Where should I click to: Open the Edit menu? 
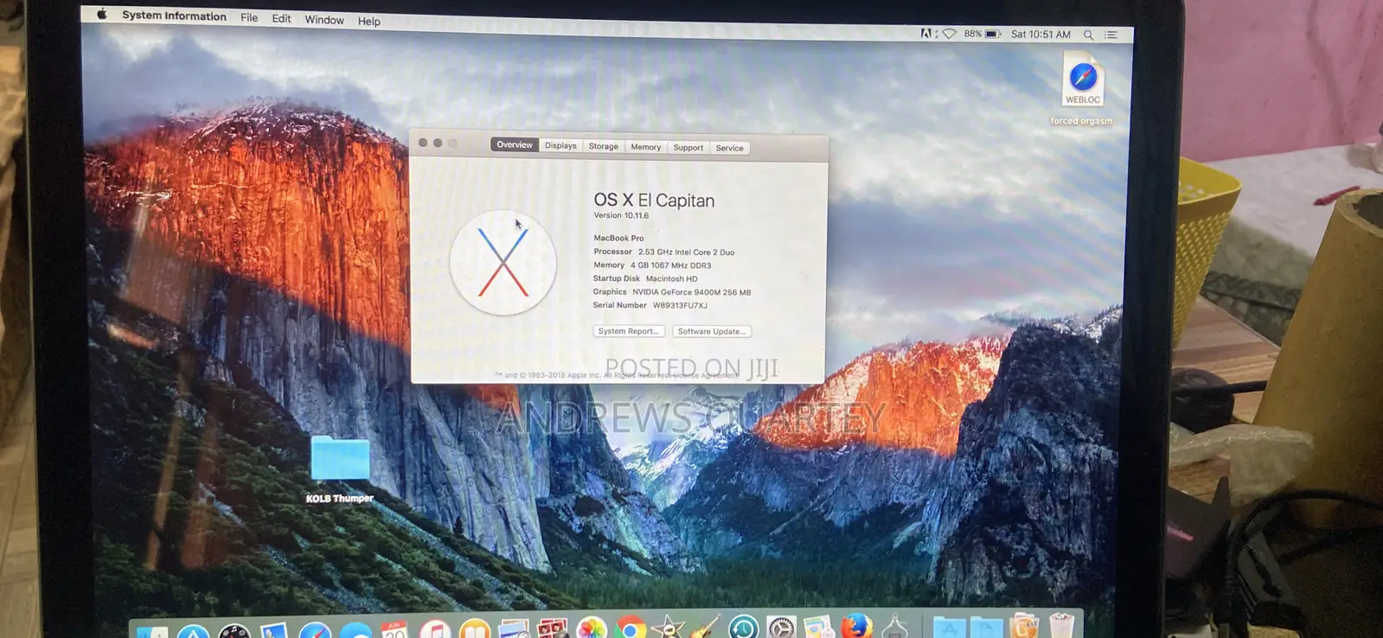pos(281,18)
